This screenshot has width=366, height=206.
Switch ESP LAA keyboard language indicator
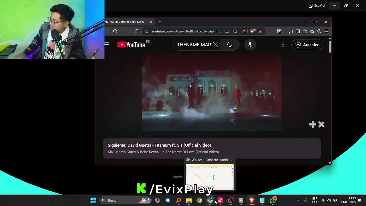coord(315,200)
